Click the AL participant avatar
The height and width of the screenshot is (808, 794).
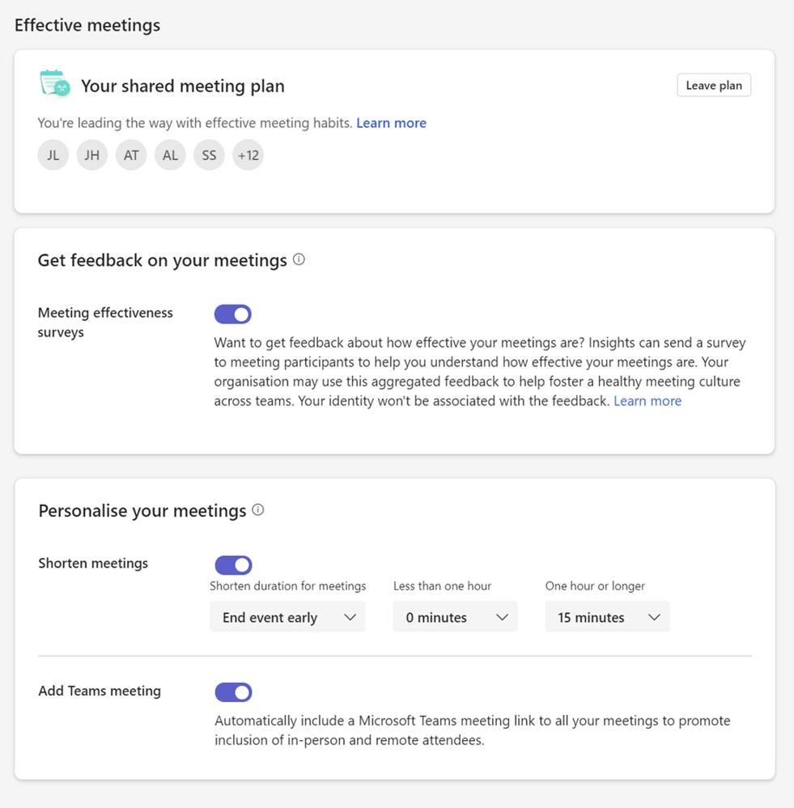point(170,155)
